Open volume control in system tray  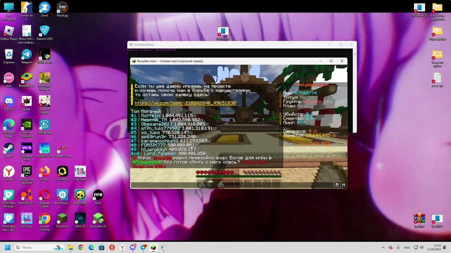pyautogui.click(x=422, y=247)
